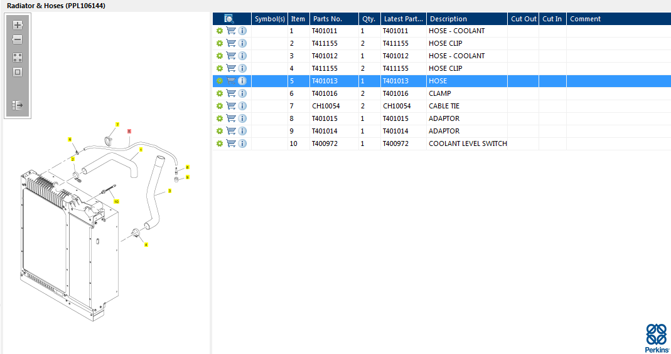Select ADAPTOR description in item 8 row
This screenshot has width=671, height=354.
(x=444, y=118)
